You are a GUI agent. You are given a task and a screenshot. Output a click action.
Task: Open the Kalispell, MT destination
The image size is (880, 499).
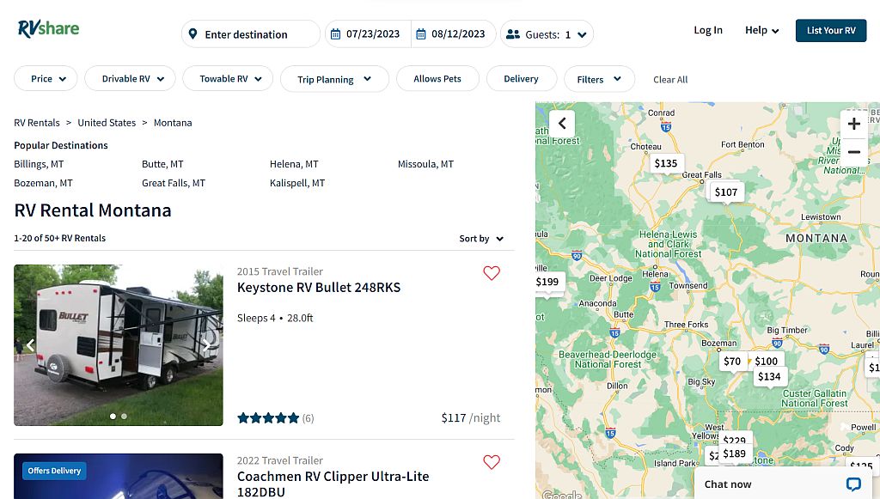(297, 183)
